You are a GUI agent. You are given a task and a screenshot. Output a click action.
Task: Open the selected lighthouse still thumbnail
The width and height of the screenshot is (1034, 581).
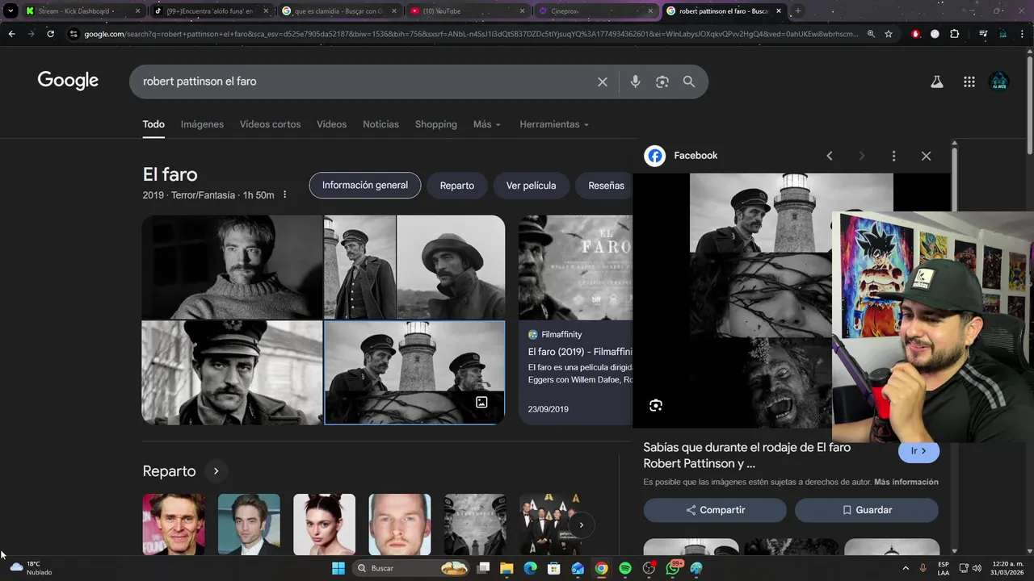[414, 372]
